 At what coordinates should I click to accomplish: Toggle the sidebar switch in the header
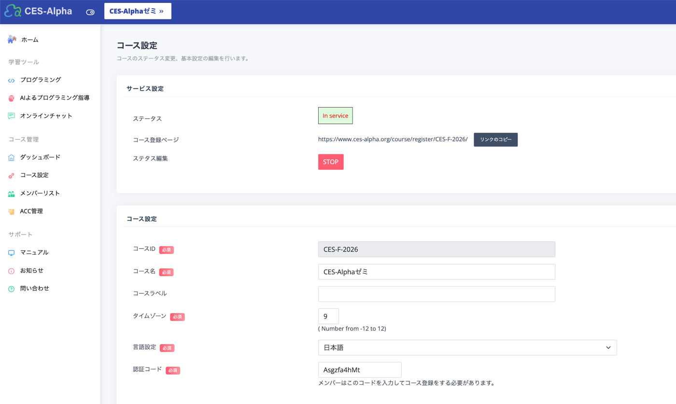coord(90,12)
